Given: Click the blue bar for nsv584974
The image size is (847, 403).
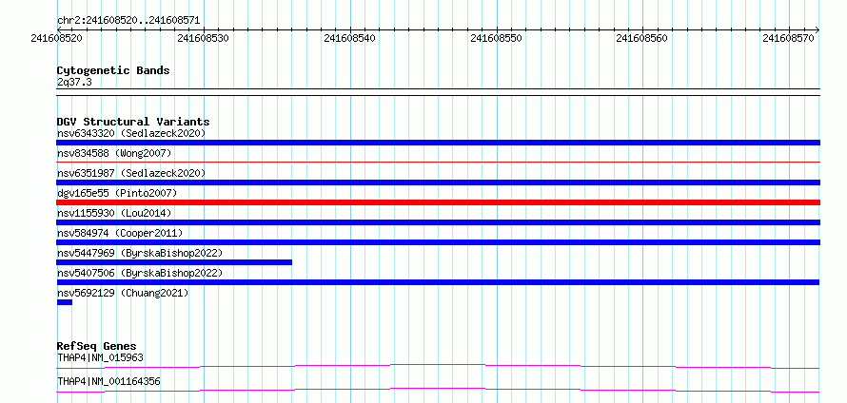Looking at the screenshot, I should coord(438,242).
